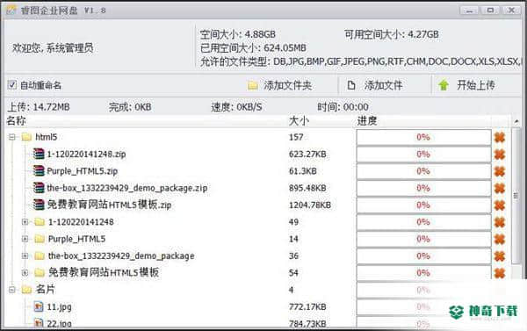Image resolution: width=527 pixels, height=331 pixels.
Task: Click the html5 row progress bar
Action: (423, 137)
